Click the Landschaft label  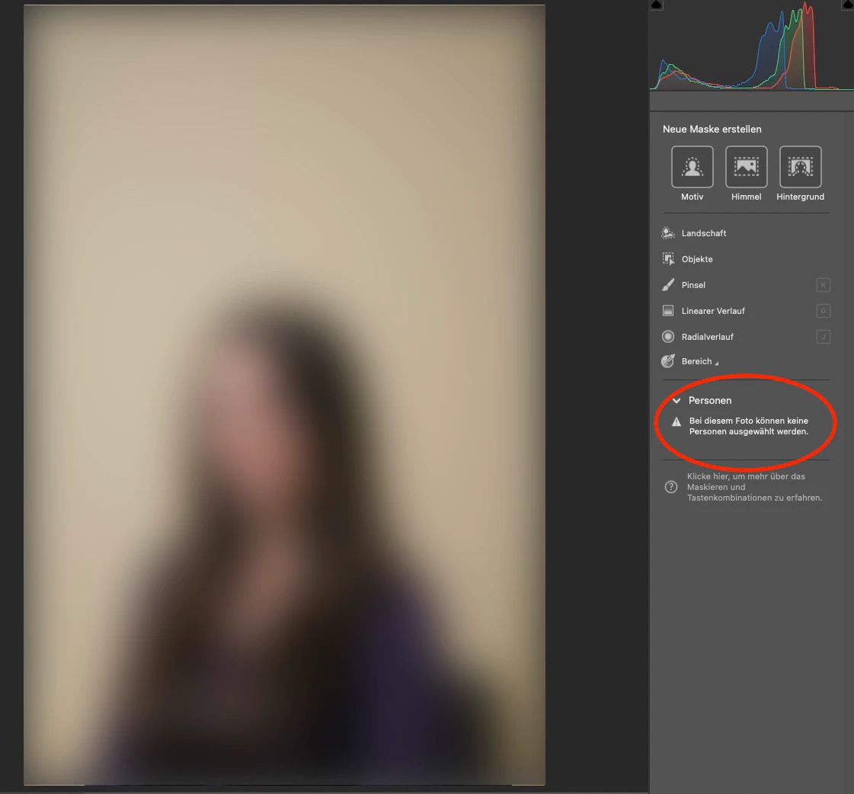click(x=704, y=233)
